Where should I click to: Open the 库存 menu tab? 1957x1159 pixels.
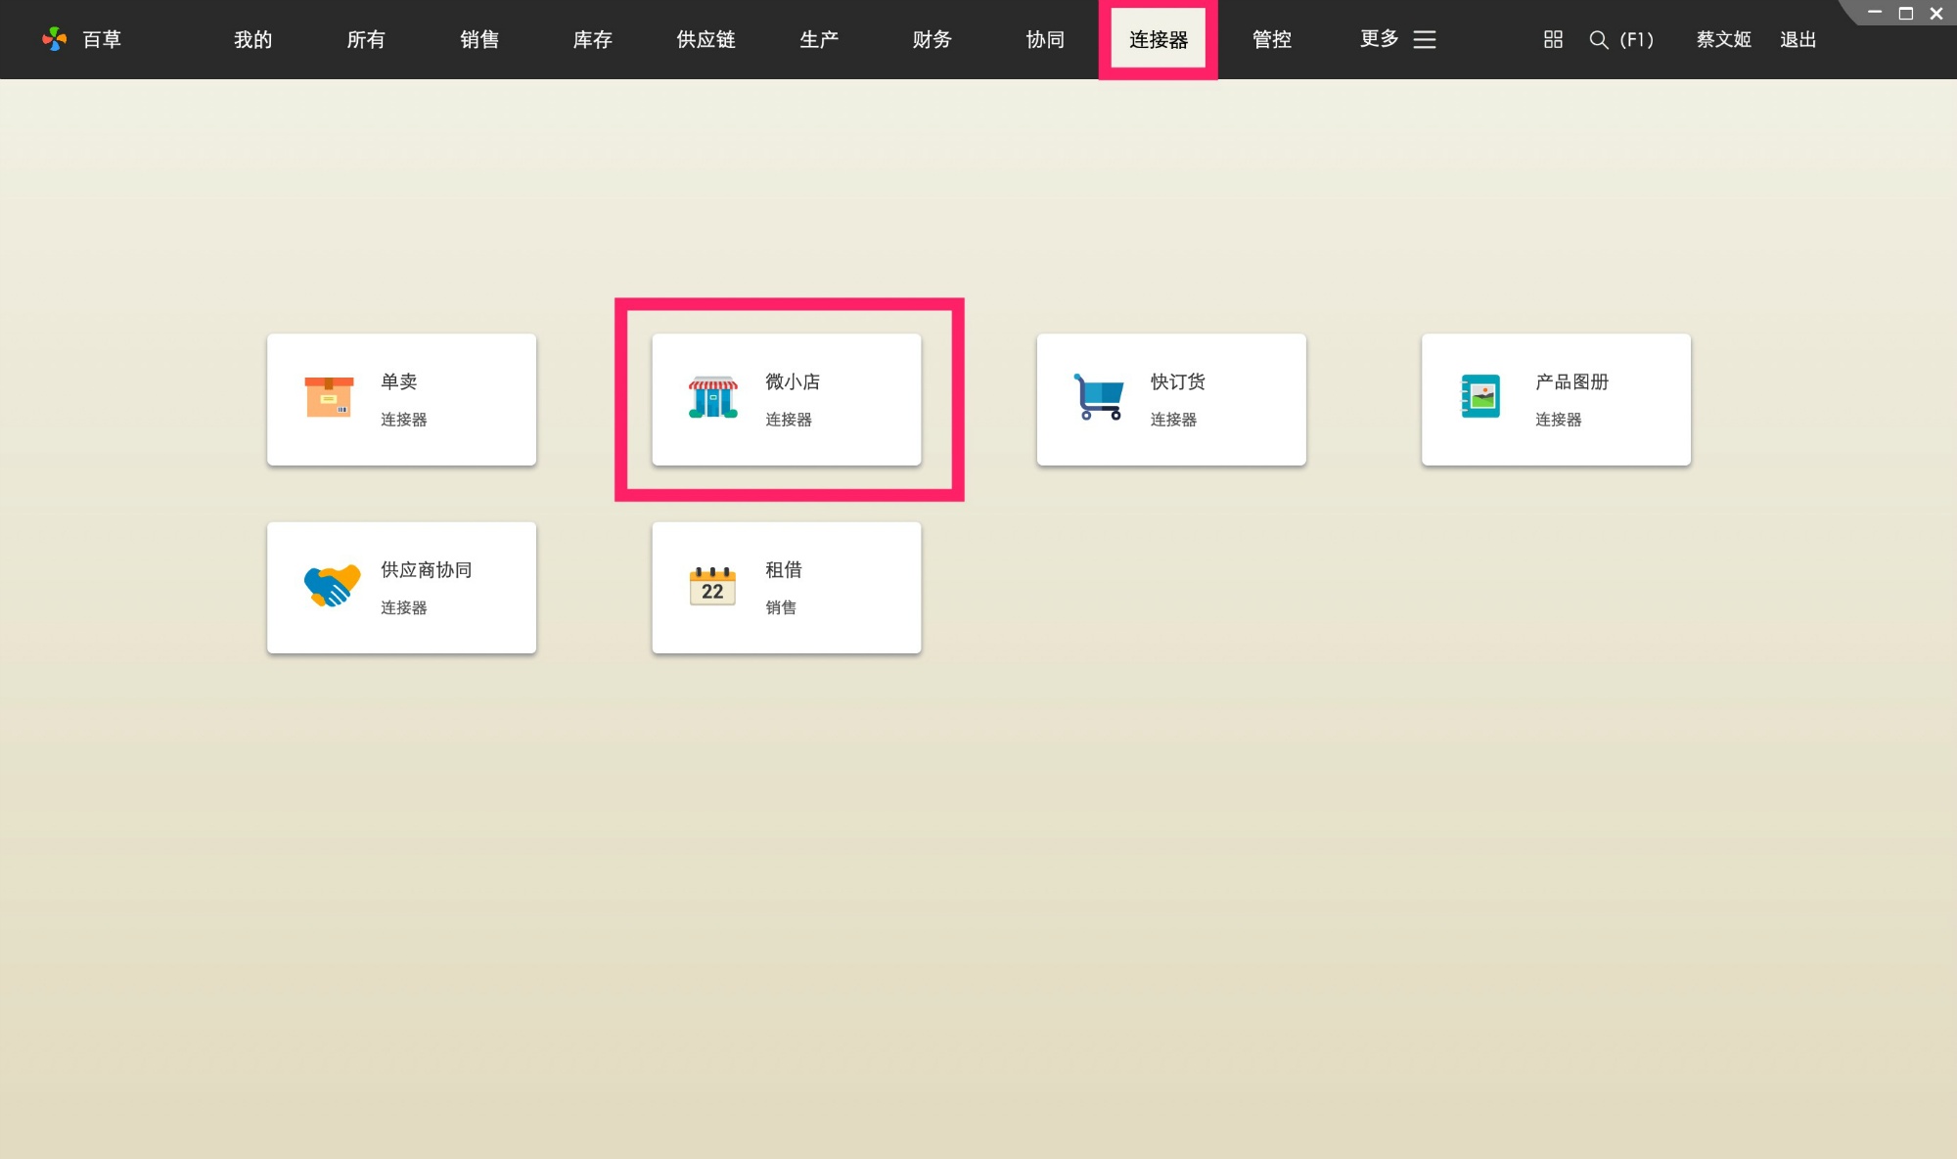click(x=592, y=39)
